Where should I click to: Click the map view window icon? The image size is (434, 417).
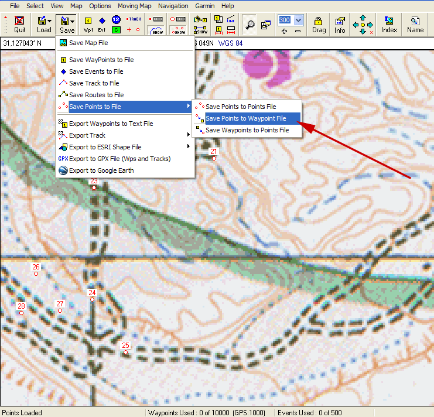point(266,25)
